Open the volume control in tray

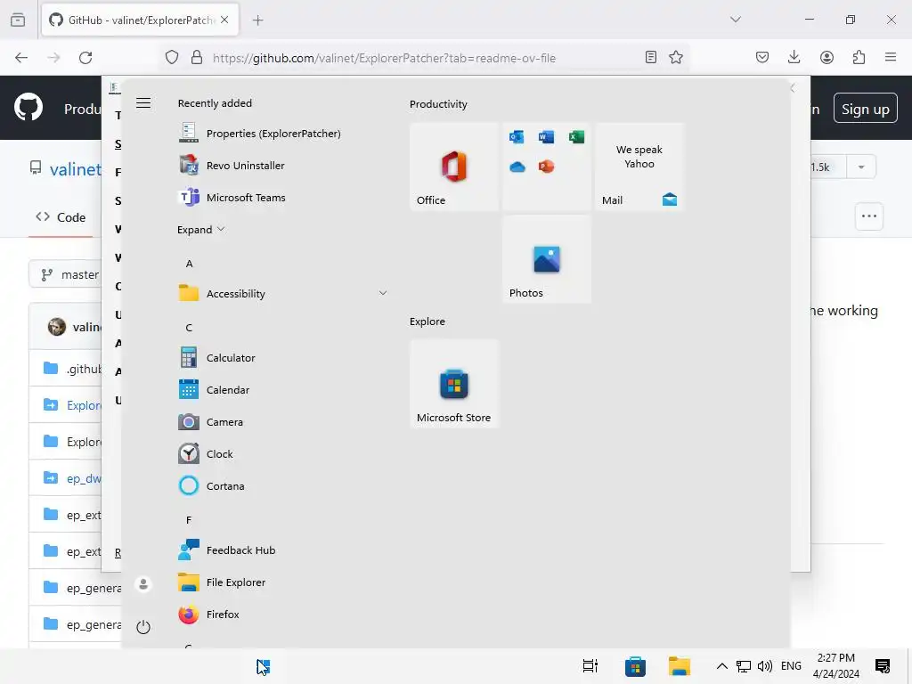[x=765, y=666]
